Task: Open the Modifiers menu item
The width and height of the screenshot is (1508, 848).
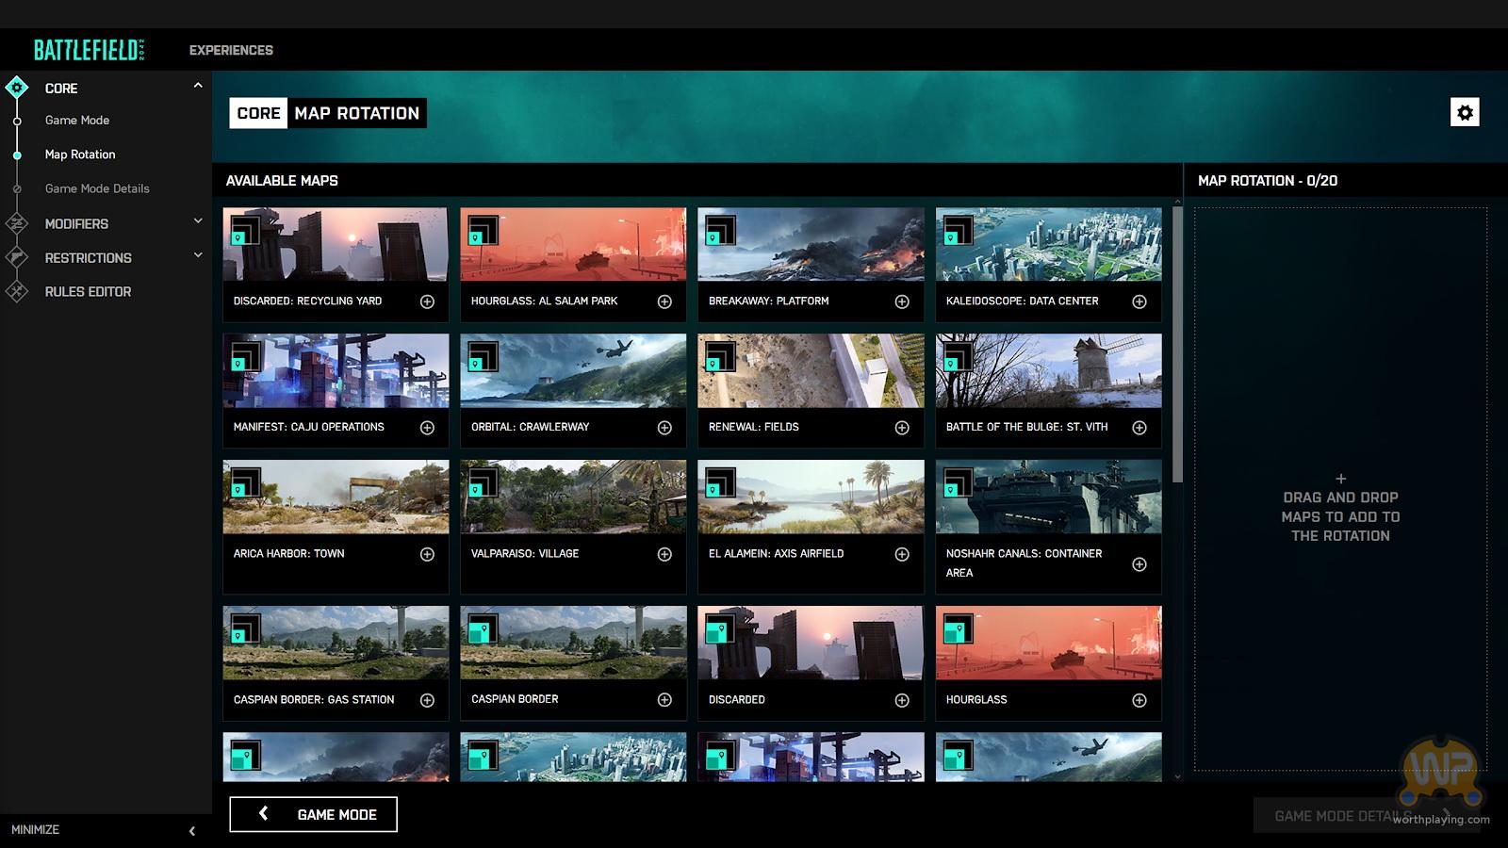Action: (x=76, y=224)
